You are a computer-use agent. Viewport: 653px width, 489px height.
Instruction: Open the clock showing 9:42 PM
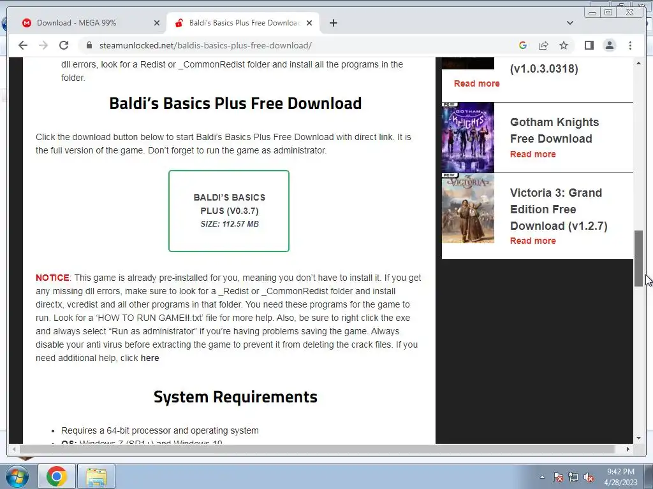click(620, 477)
